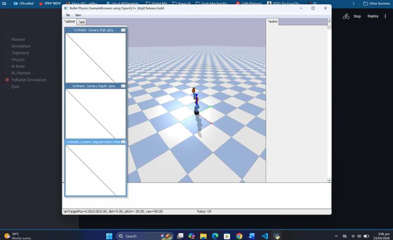Open the Wi-Fi network tray icon
Viewport: 393px width, 240px height.
(x=353, y=236)
